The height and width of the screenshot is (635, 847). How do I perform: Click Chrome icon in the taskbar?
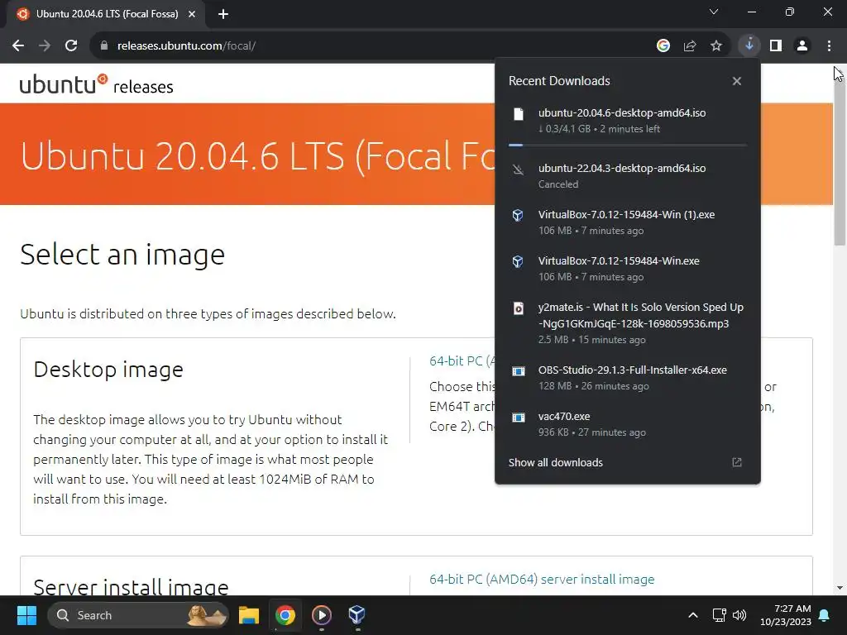285,615
